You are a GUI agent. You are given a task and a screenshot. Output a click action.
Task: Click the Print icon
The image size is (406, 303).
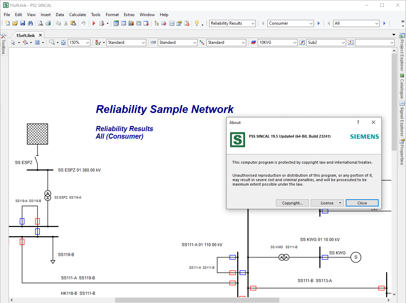(x=48, y=23)
